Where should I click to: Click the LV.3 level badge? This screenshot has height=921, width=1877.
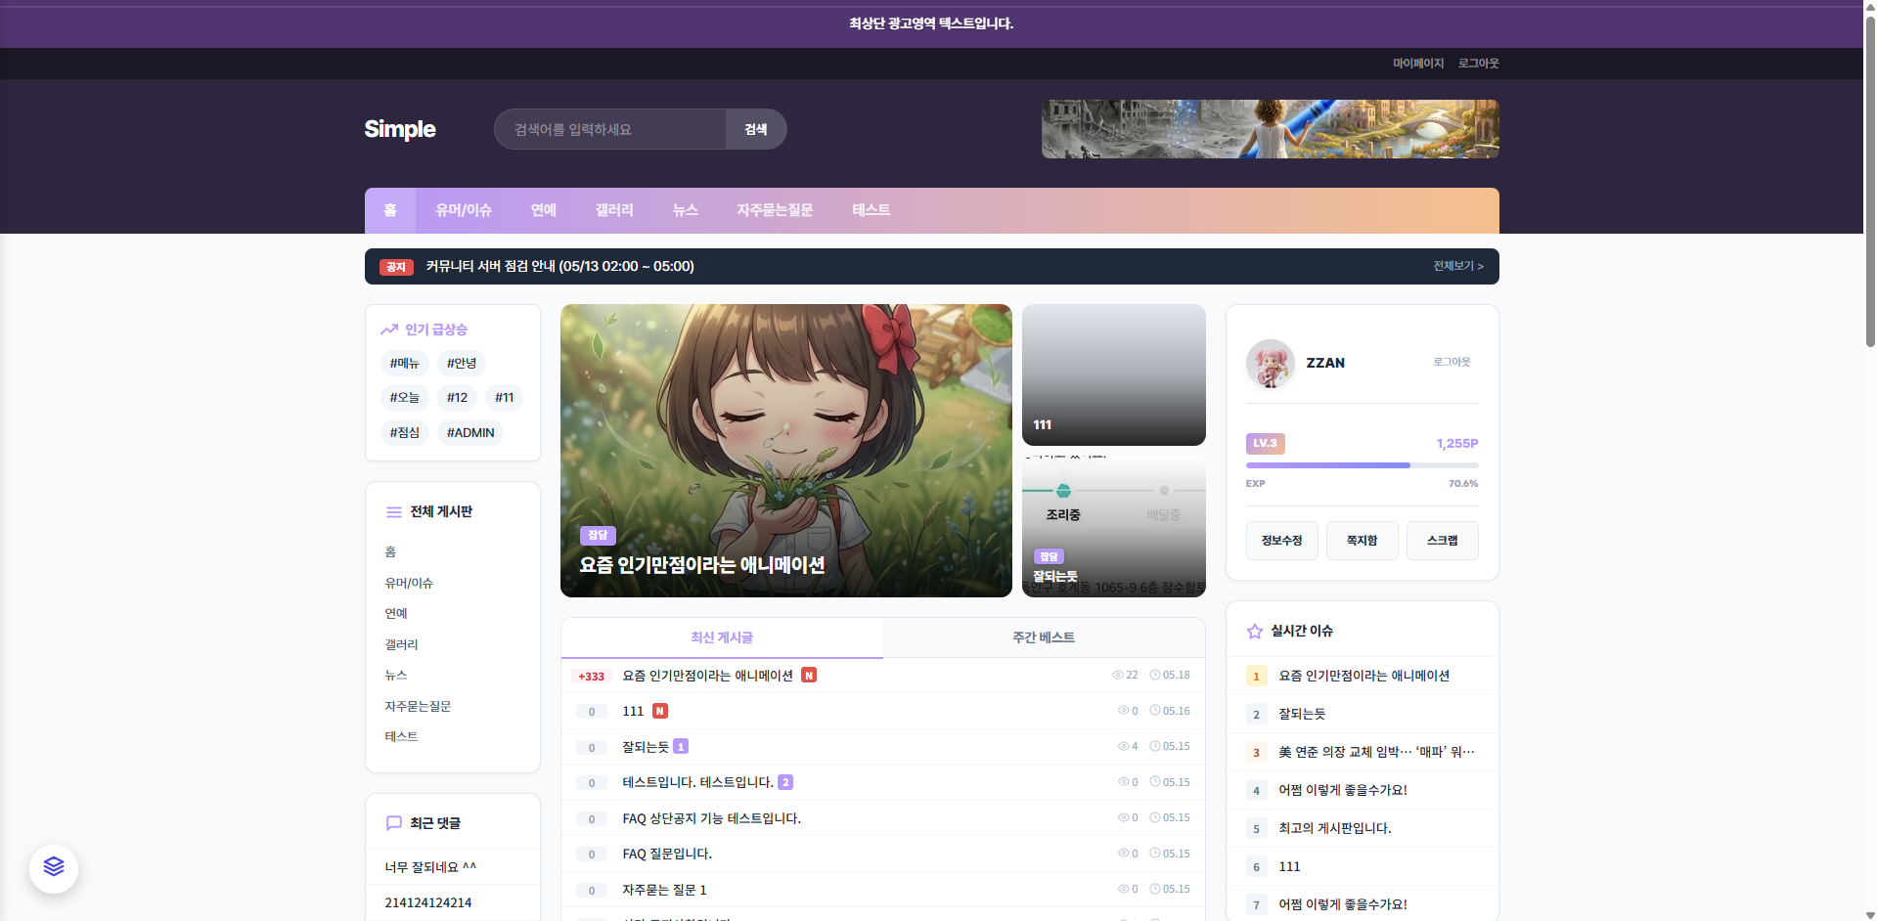(1266, 444)
